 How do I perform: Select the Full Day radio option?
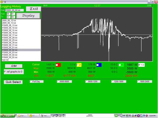(31, 81)
